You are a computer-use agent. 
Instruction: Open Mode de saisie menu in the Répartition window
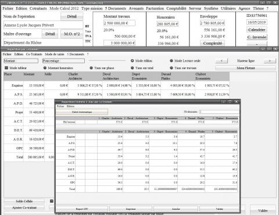tap(55, 54)
